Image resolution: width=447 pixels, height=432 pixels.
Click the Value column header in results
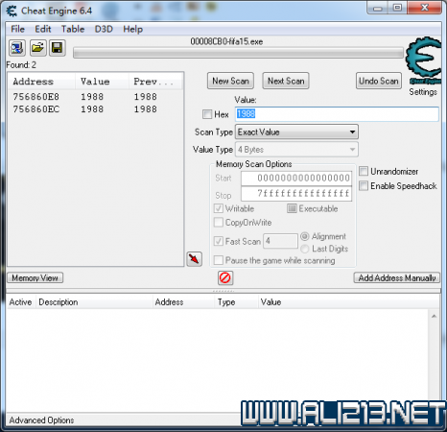click(x=102, y=82)
